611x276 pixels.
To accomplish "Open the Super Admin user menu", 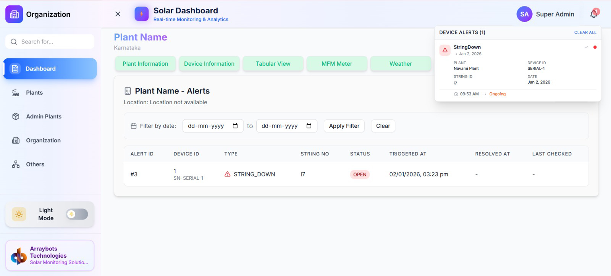I will click(555, 14).
